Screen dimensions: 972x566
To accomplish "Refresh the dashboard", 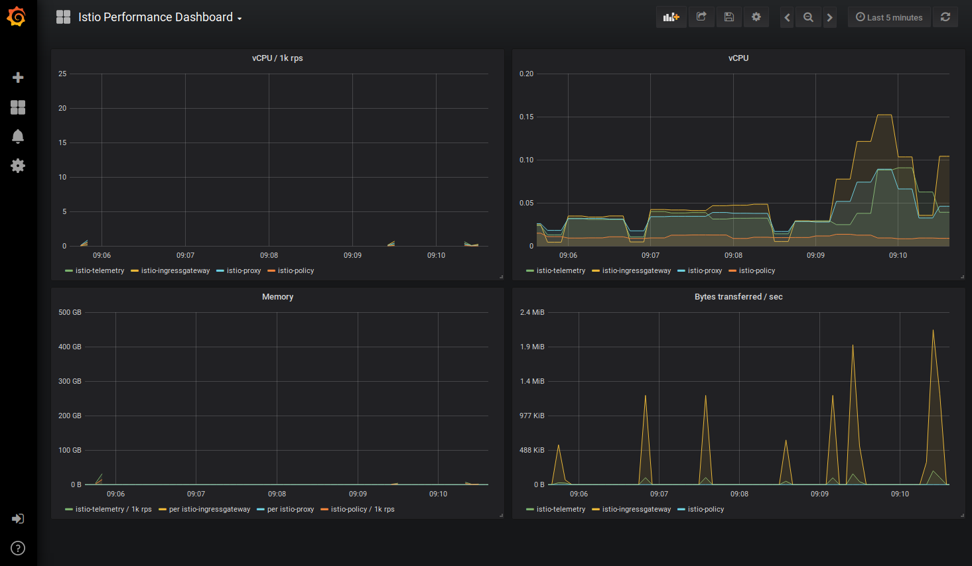I will click(945, 17).
